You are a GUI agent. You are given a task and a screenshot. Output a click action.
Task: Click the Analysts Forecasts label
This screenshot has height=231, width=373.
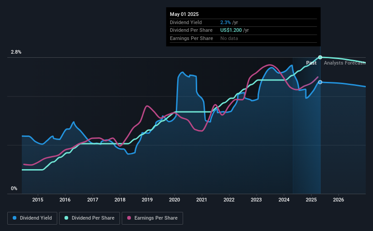[345, 63]
